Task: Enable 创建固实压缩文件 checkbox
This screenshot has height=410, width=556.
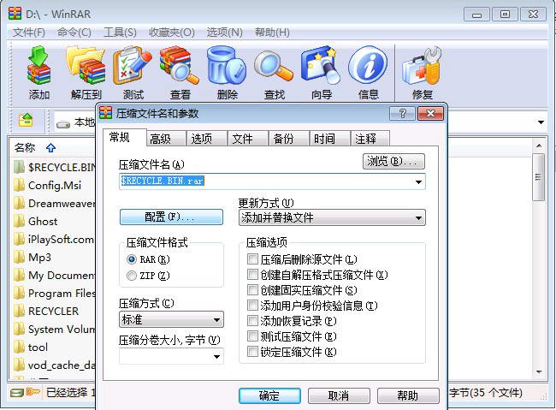Action: point(252,289)
